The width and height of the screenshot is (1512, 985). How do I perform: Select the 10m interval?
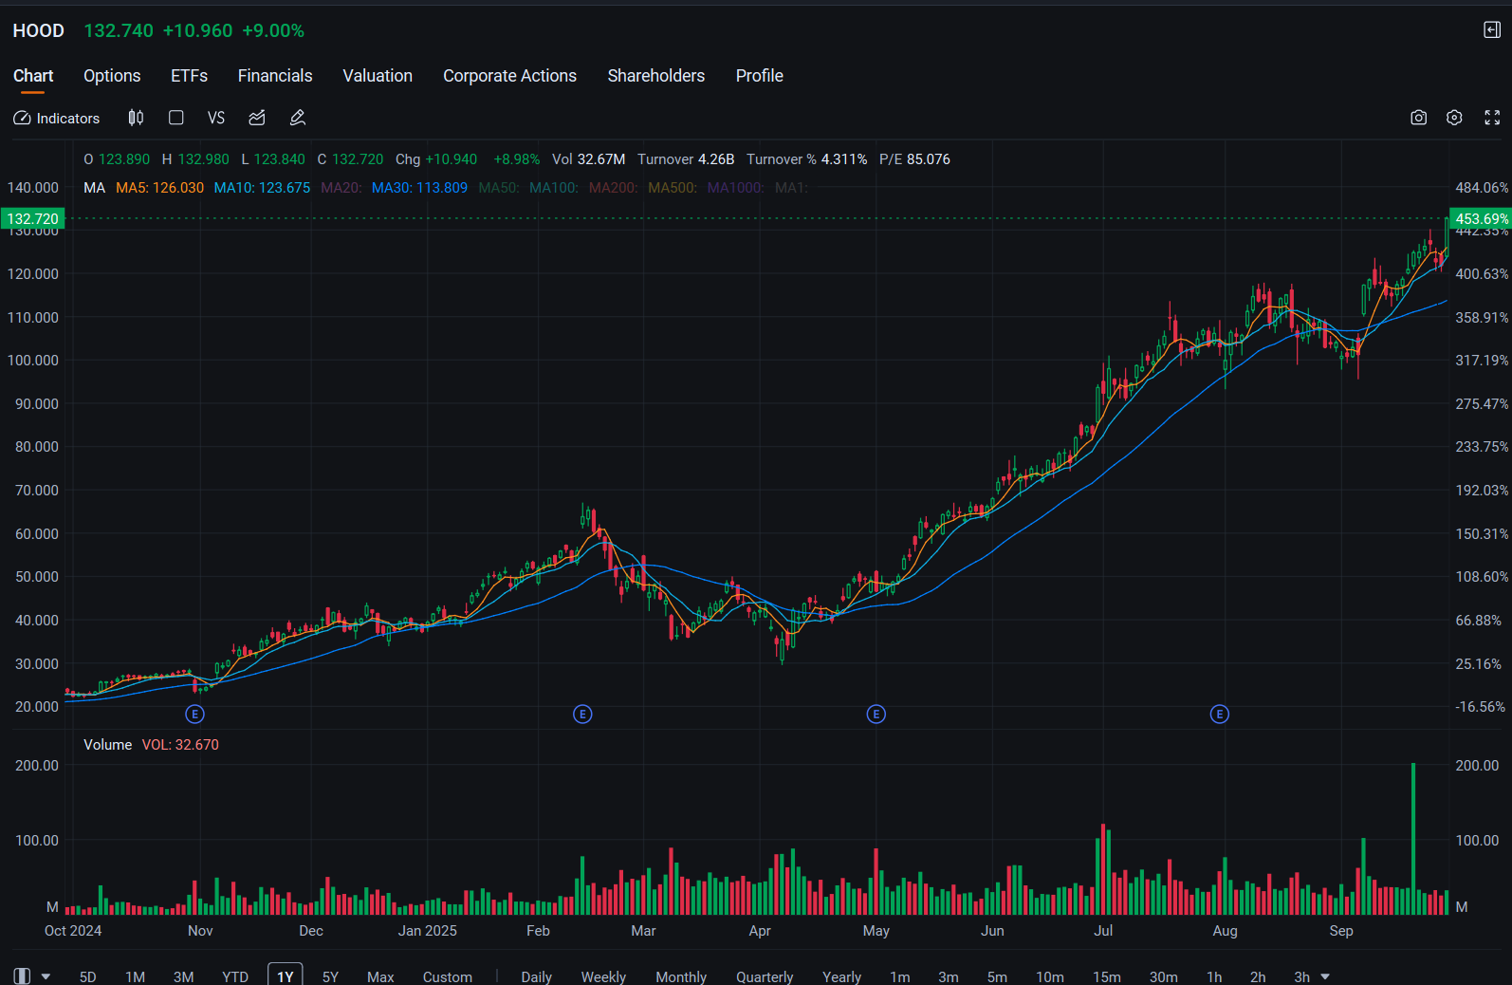[x=1050, y=976]
